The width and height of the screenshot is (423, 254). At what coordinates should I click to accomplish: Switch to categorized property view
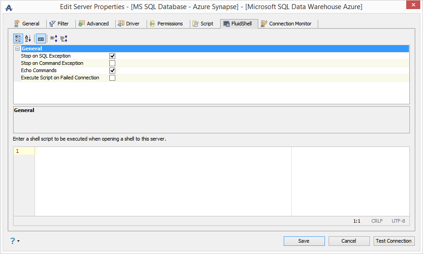point(18,39)
